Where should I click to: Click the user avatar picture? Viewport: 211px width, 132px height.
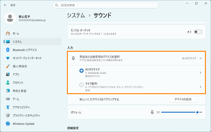point(10,18)
